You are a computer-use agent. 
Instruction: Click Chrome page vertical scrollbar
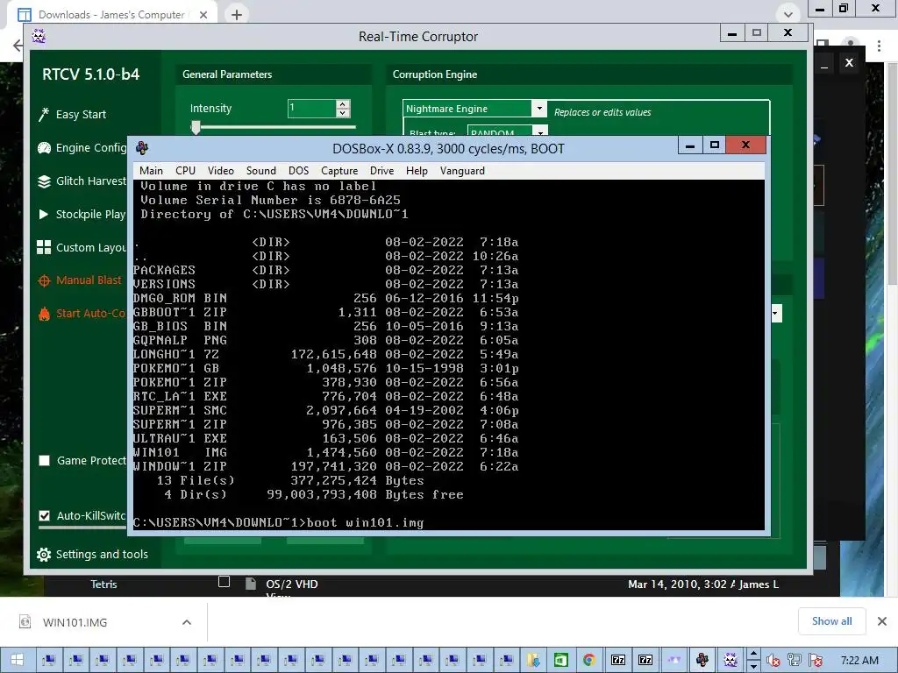pos(892,172)
